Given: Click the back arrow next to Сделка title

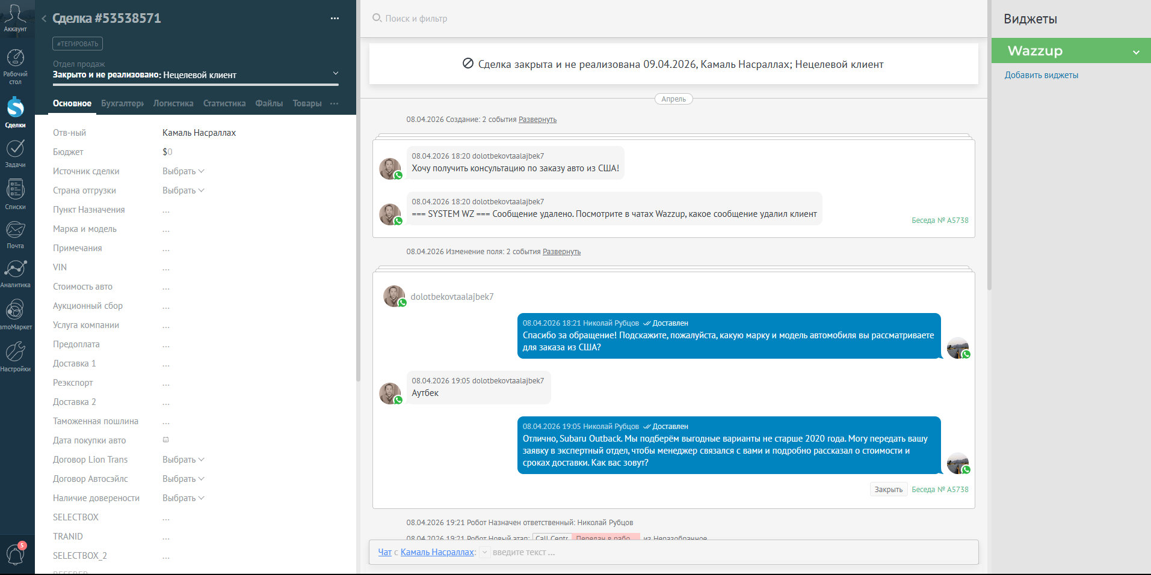Looking at the screenshot, I should [x=44, y=19].
